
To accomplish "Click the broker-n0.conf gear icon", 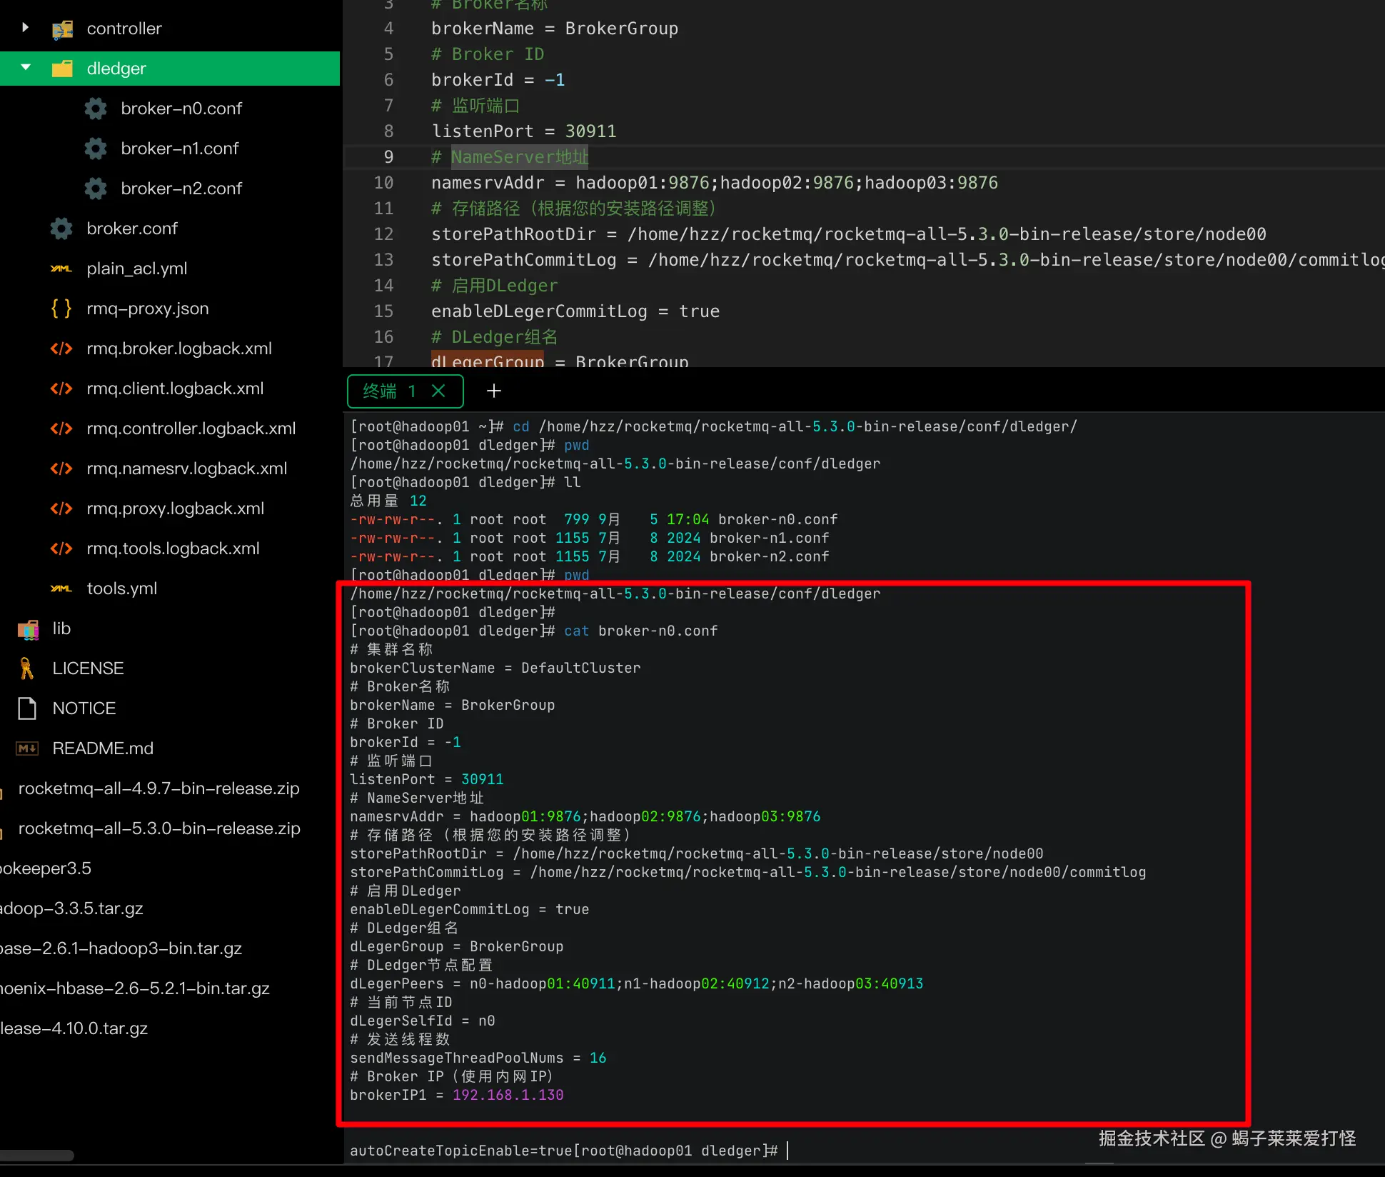I will (96, 109).
